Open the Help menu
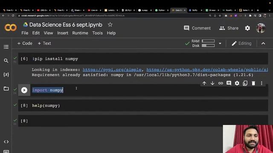 point(111,33)
